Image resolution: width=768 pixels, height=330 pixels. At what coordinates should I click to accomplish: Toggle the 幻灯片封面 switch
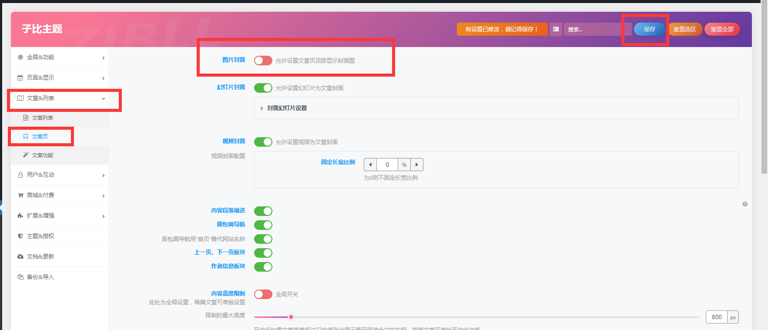point(263,88)
